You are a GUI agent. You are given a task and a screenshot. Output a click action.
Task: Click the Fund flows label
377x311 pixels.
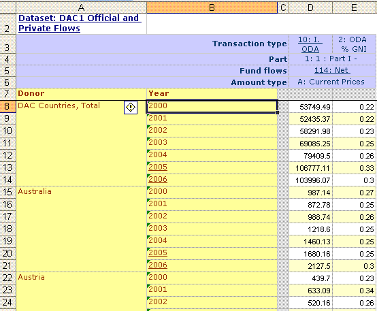[263, 71]
